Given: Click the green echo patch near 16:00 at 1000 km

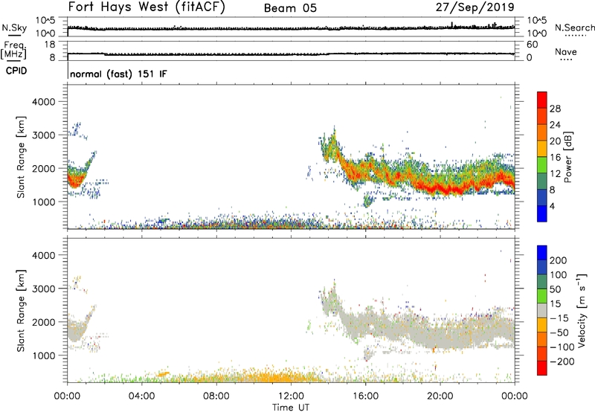Looking at the screenshot, I should 367,199.
